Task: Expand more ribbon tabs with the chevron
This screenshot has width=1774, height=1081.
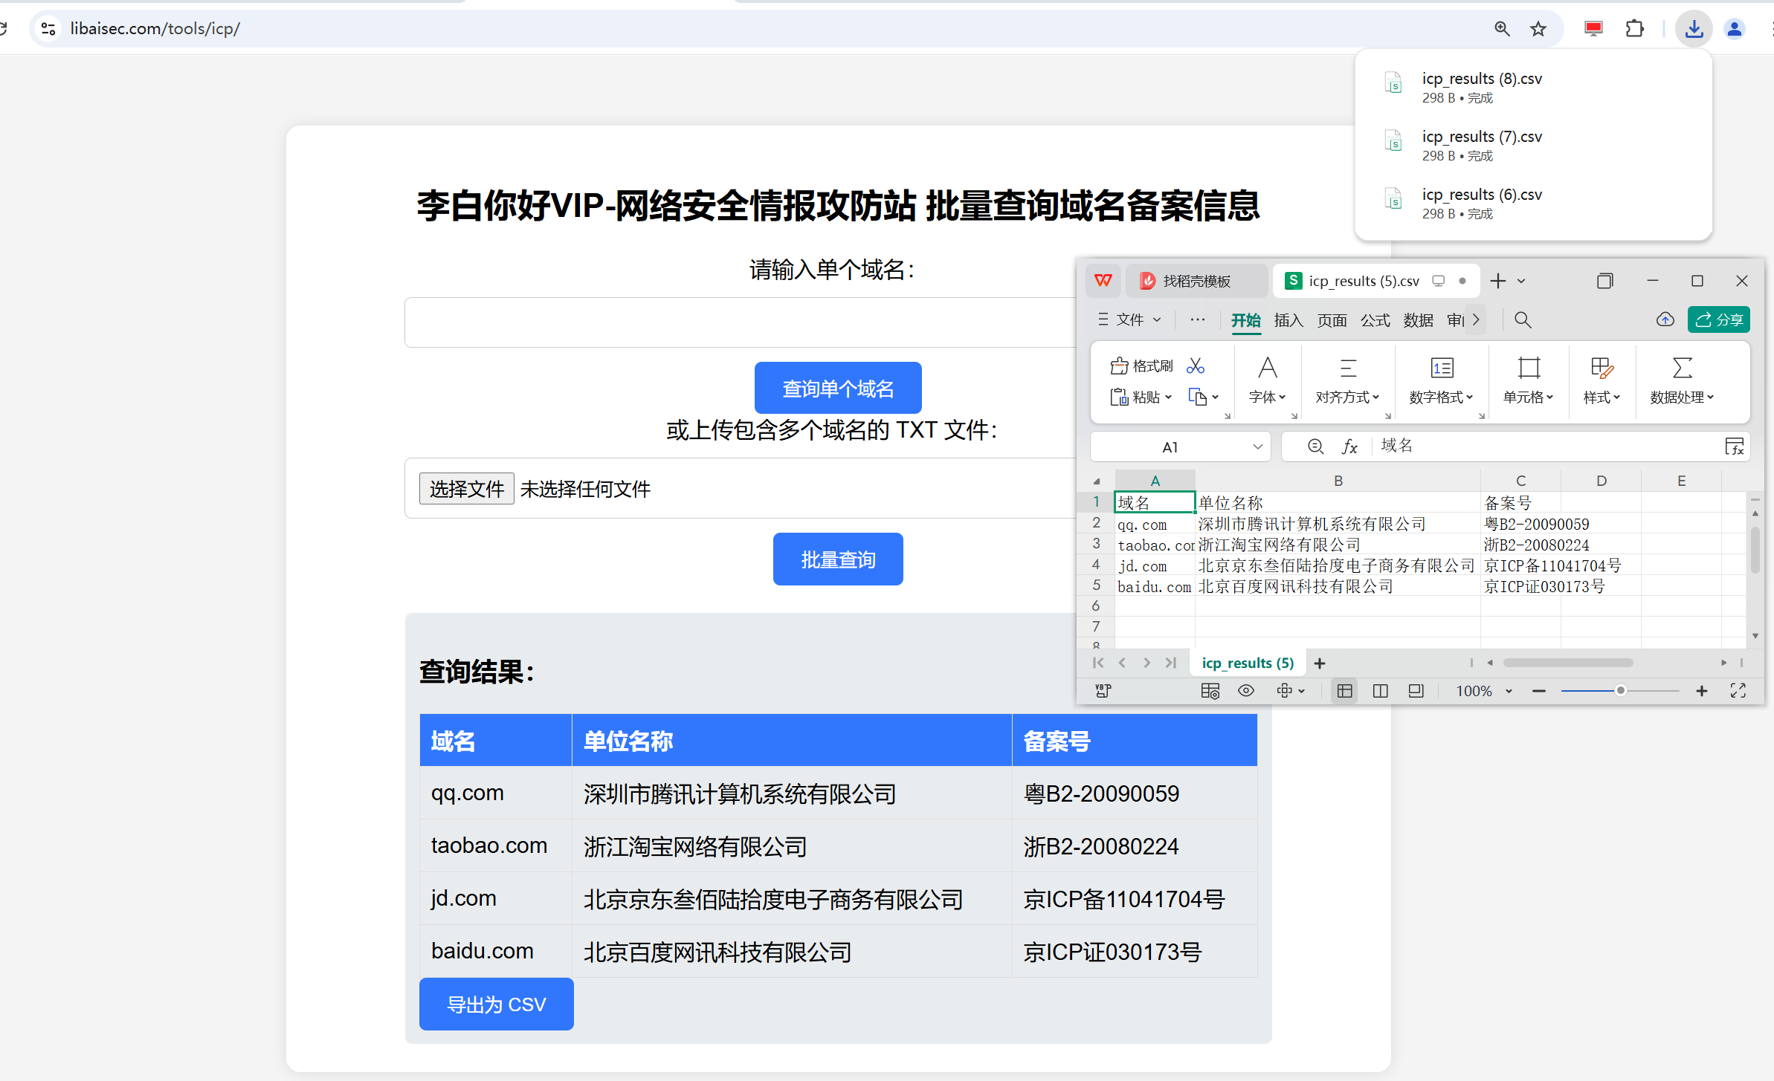Action: [1476, 319]
